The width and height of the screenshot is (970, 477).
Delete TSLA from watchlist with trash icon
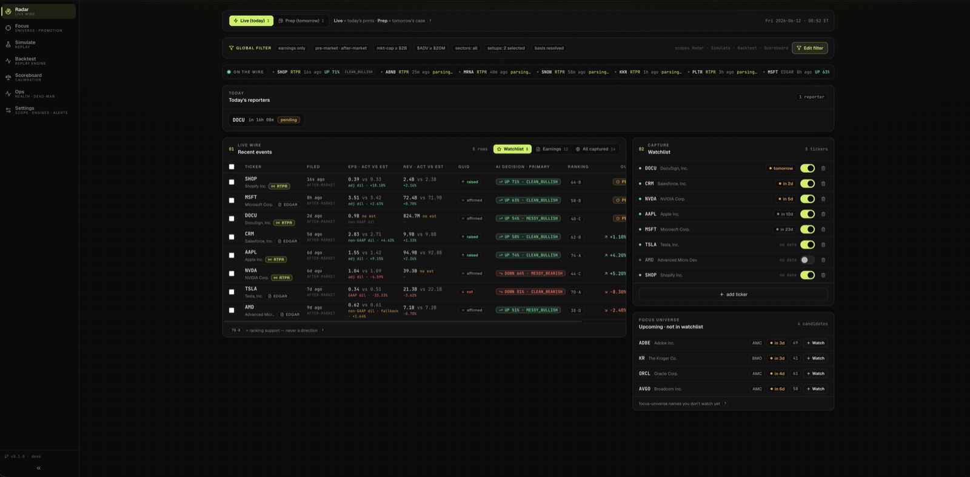823,245
